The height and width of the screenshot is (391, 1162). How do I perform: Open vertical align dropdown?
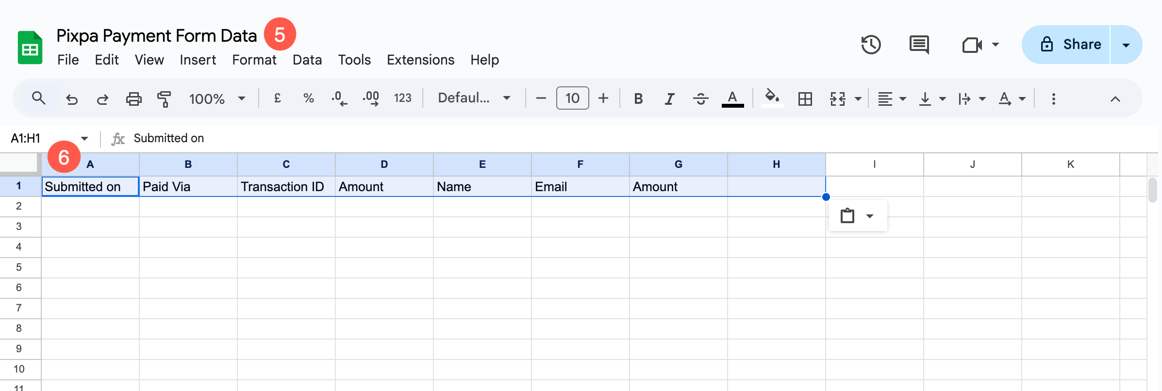tap(932, 99)
